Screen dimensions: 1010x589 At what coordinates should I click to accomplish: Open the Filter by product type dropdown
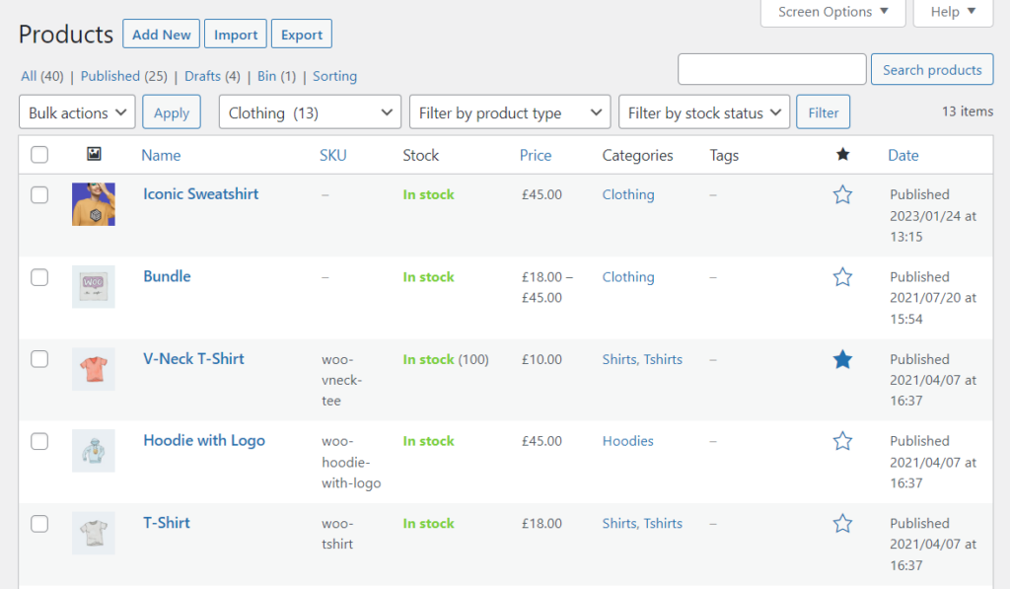[x=509, y=111]
